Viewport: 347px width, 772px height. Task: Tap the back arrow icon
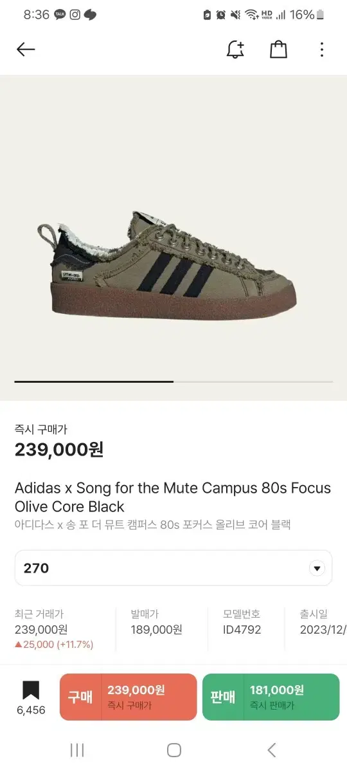click(x=26, y=50)
